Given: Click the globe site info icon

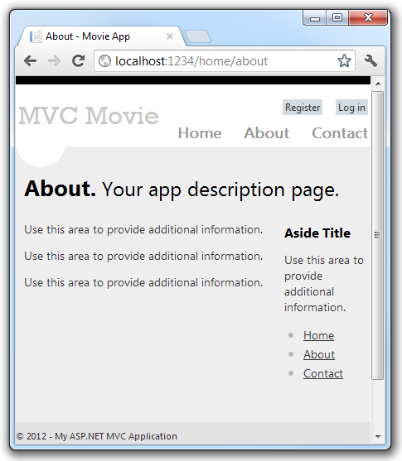Looking at the screenshot, I should pyautogui.click(x=104, y=61).
